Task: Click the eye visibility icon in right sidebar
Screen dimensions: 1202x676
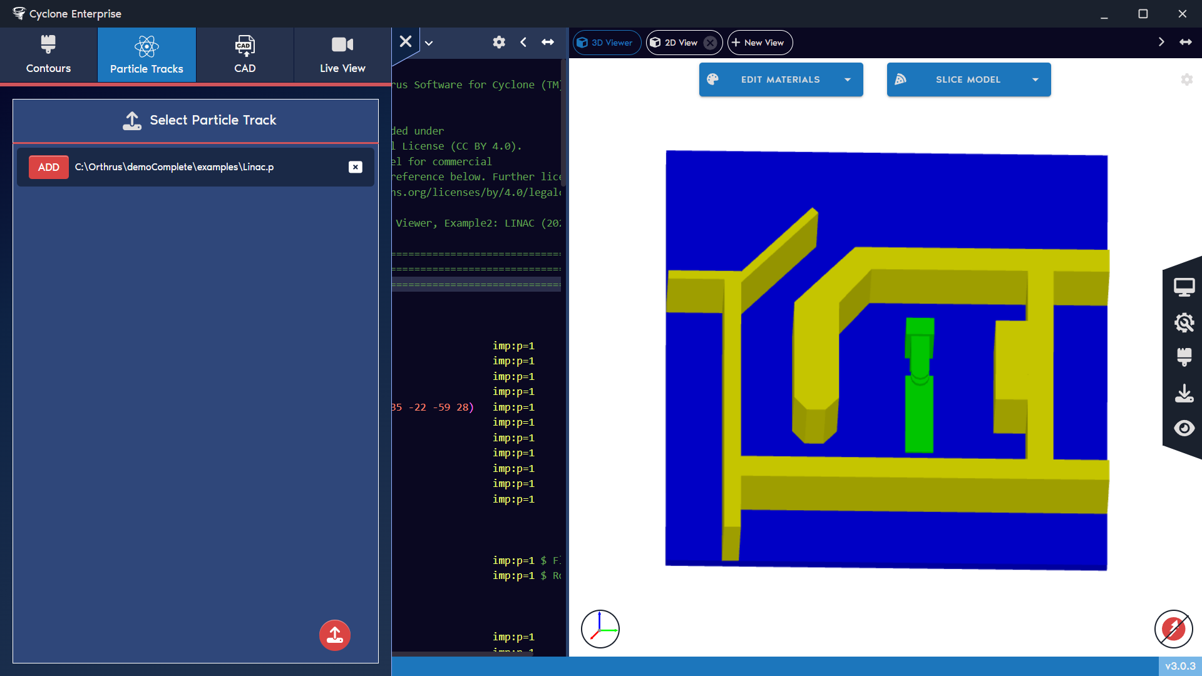Action: [1185, 428]
